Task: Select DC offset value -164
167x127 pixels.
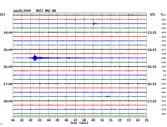Action: pyautogui.click(x=163, y=84)
